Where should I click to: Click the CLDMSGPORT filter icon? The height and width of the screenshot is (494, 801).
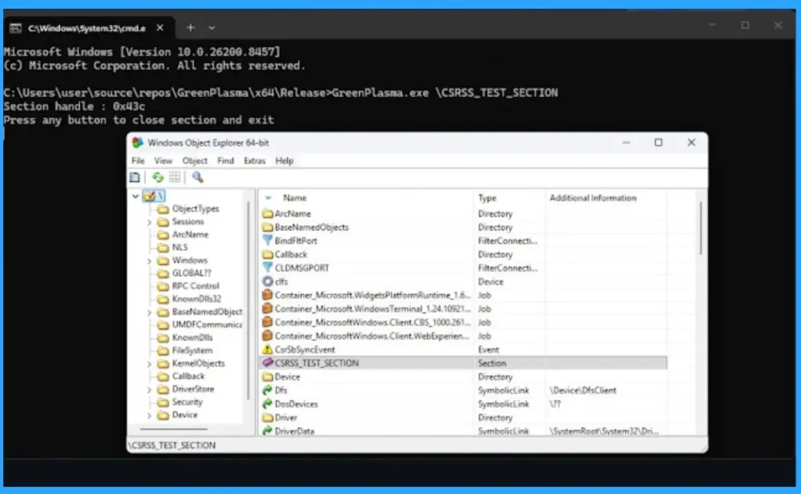tap(268, 267)
